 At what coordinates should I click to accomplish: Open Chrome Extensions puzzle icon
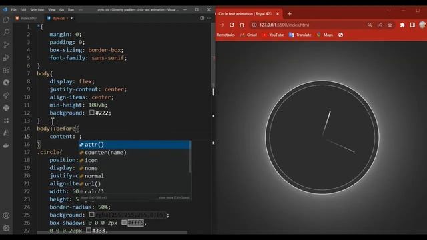402,25
